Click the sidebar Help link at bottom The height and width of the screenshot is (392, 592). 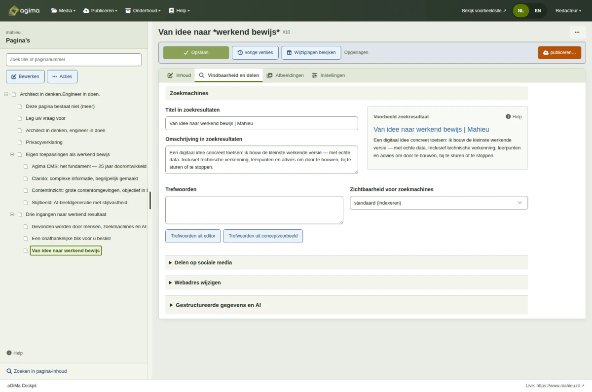[x=15, y=353]
